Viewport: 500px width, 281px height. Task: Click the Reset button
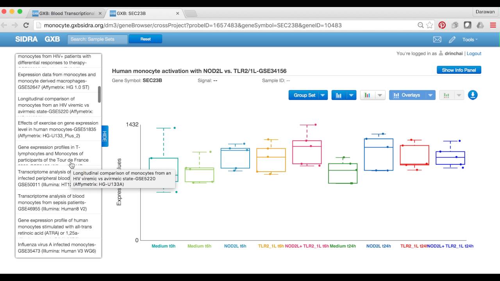coord(145,39)
